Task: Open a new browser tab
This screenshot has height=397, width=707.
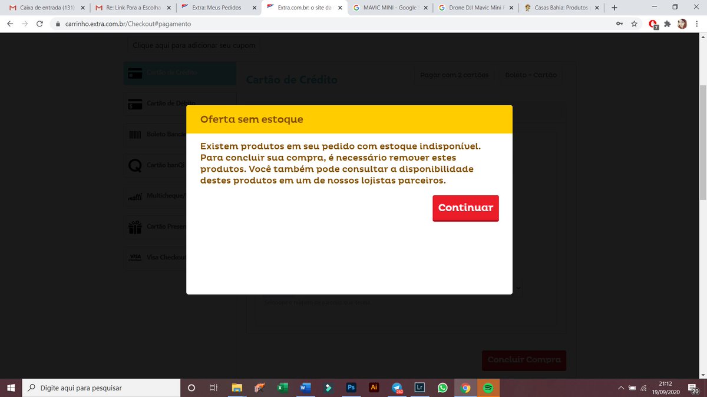Action: pos(615,8)
